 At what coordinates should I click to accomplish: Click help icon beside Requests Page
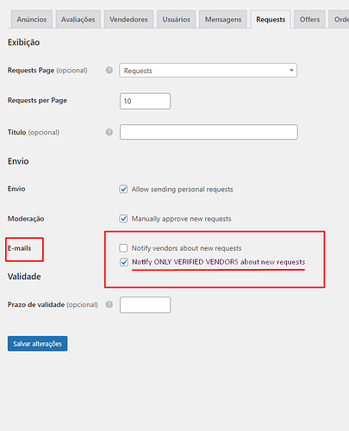point(109,70)
